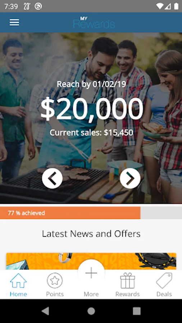This screenshot has width=182, height=323.
Task: Open Android recent apps square
Action: [137, 311]
